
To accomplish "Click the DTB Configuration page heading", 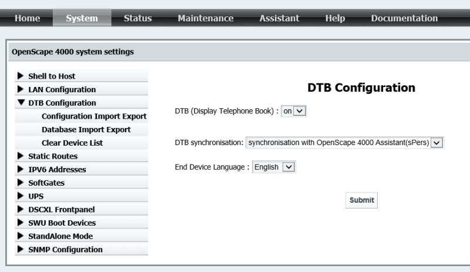I will 361,88.
